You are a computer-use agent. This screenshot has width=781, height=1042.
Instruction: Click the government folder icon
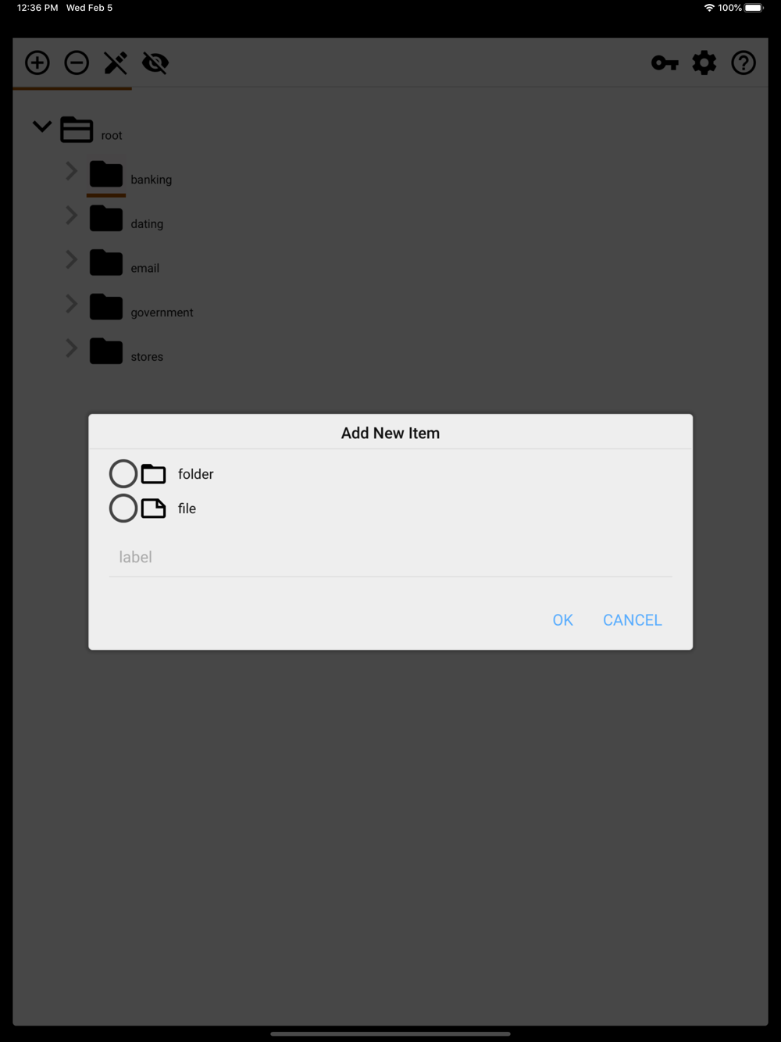tap(106, 307)
